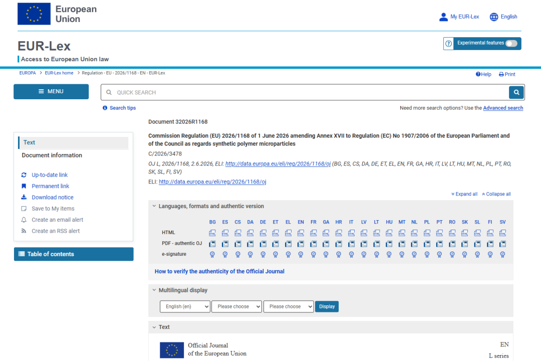The height and width of the screenshot is (361, 541).
Task: Click the Experimental features help question icon
Action: click(448, 44)
